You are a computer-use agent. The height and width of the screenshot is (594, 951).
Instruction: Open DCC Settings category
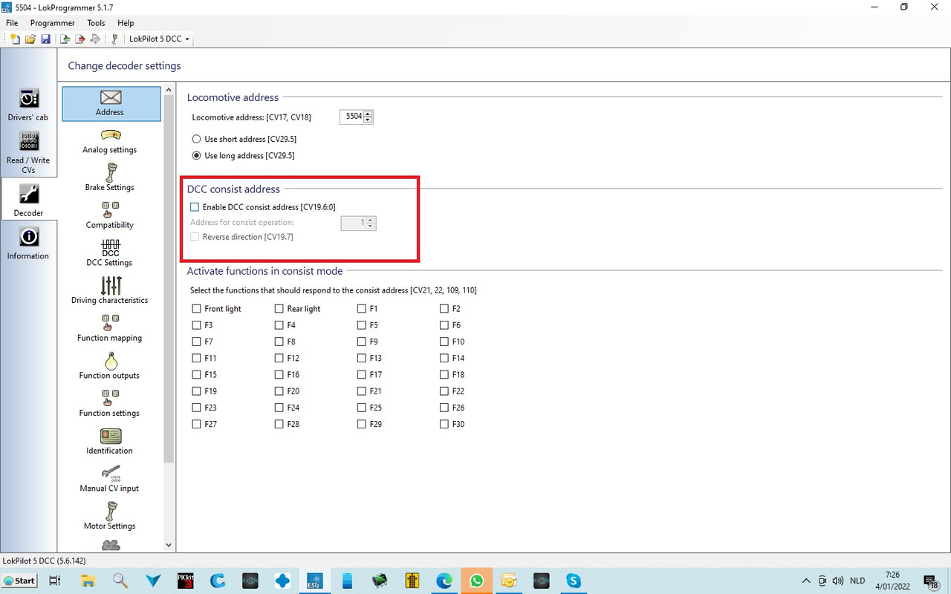click(x=110, y=254)
